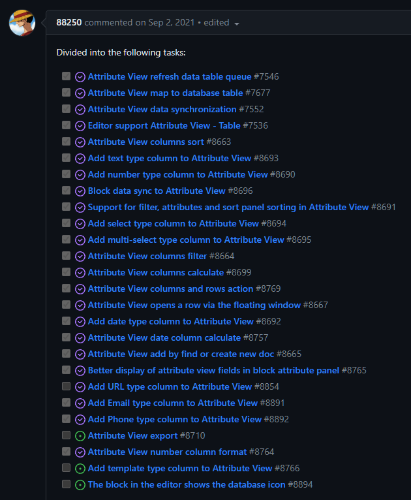Screen dimensions: 411x500
Task: Open the Add date type column issue link
Action: 170,321
